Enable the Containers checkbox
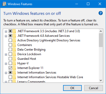The image size is (106, 94). [x=10, y=45]
